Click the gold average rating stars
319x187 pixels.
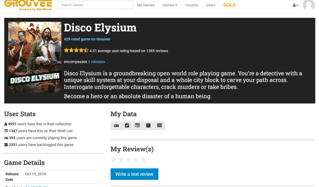tap(76, 50)
